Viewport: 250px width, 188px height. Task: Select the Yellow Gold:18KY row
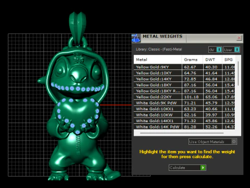[x=184, y=85]
